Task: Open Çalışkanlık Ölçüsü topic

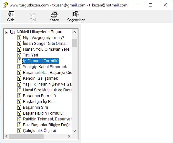Action: (39, 131)
